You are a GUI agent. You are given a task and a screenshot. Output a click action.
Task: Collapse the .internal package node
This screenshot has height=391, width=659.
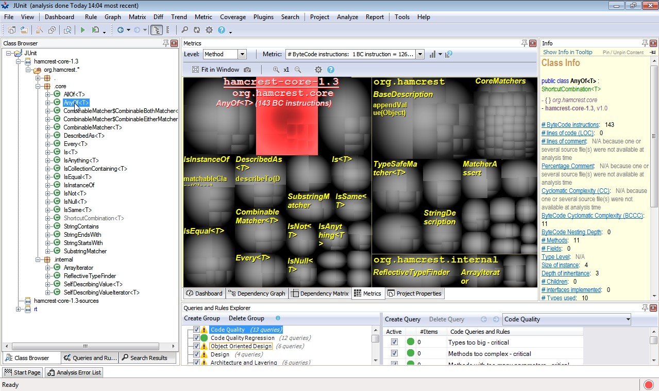(38, 259)
